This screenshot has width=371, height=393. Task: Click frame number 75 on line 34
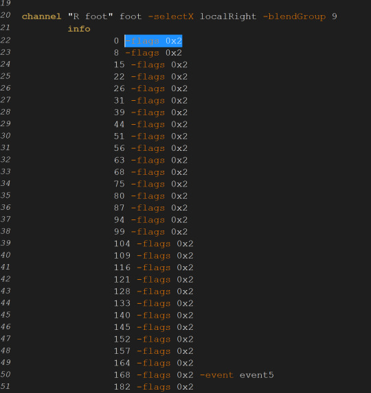(x=120, y=184)
